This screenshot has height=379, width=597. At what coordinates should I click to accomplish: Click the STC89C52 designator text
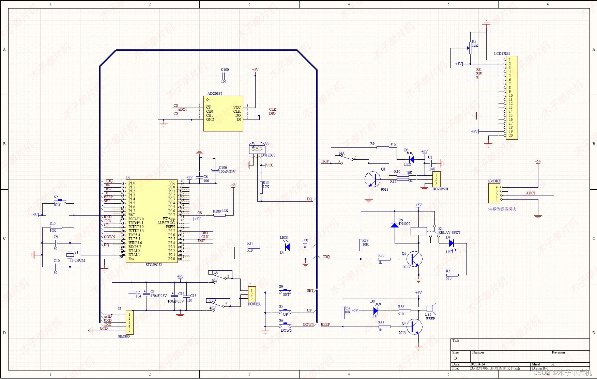click(154, 265)
